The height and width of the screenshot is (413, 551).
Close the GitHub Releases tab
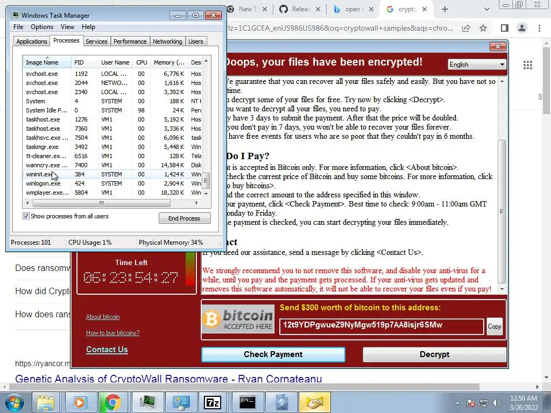click(318, 10)
